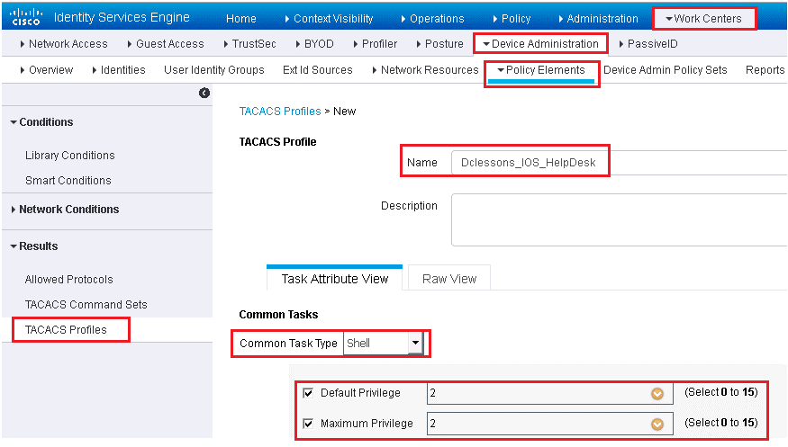Select TACACS Profiles in sidebar
Screen dimensions: 788x447
click(66, 329)
